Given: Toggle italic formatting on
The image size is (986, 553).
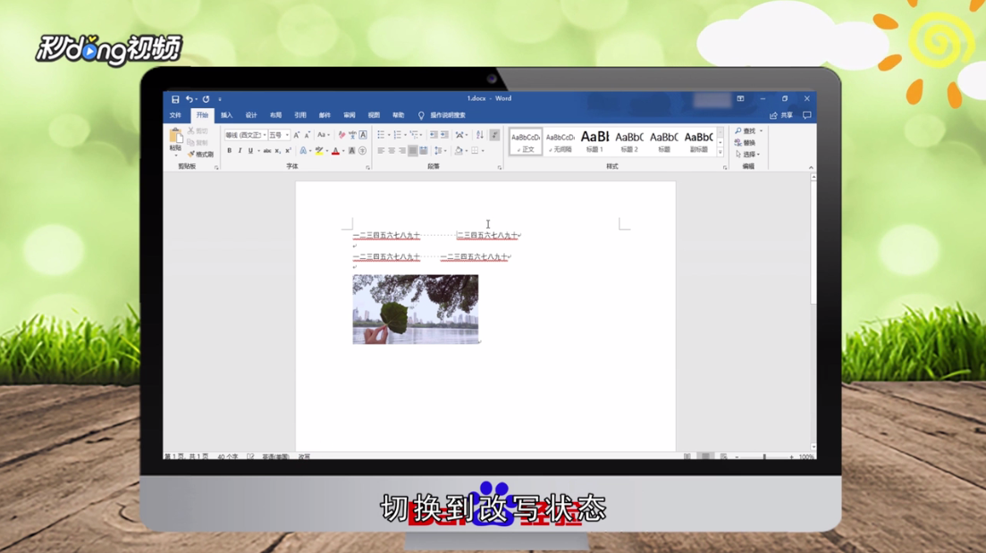Looking at the screenshot, I should pos(240,150).
